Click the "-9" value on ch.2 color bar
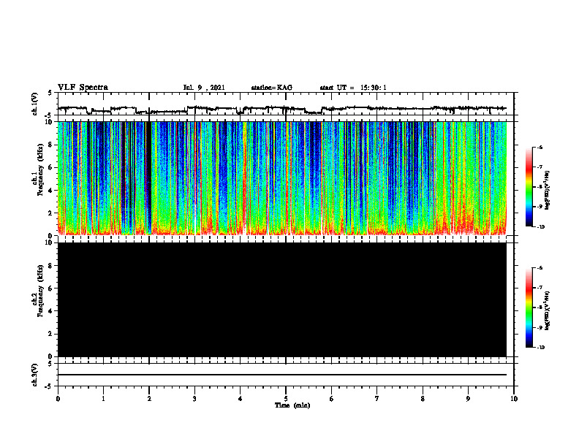 coord(540,328)
